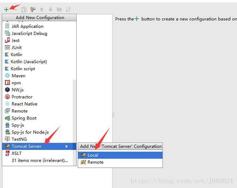Viewport: 237px width, 188px height.
Task: Click the React Native atom icon
Action: click(x=7, y=104)
